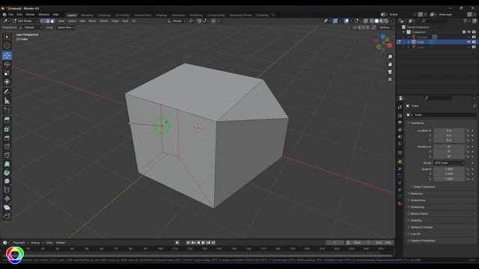Screen dimensions: 479x269
Task: Select the Transform tool in the left toolbar
Action: [7, 81]
